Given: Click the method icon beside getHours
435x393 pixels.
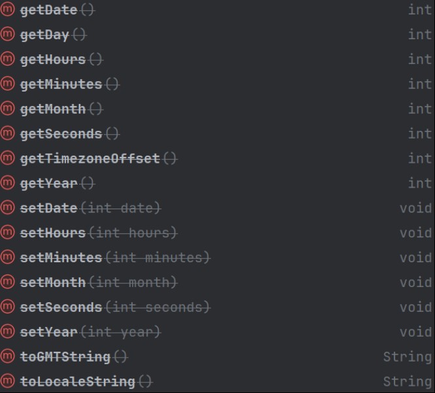Looking at the screenshot, I should click(8, 60).
